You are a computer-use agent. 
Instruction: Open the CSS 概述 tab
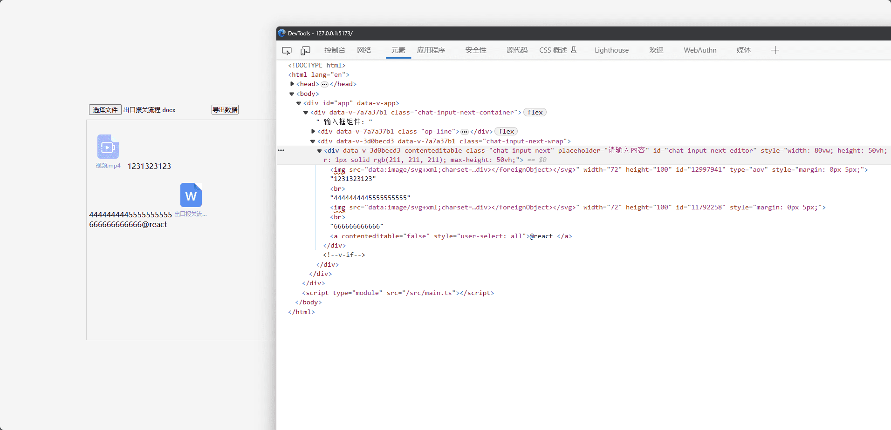(x=553, y=50)
